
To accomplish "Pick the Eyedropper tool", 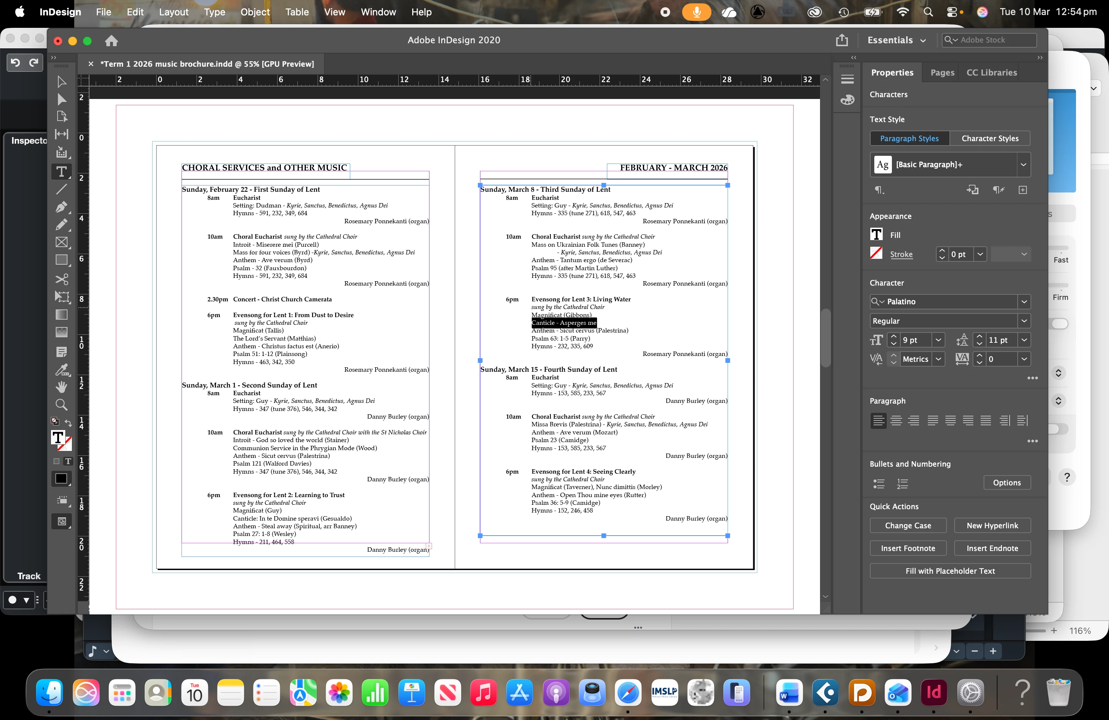I will point(61,369).
